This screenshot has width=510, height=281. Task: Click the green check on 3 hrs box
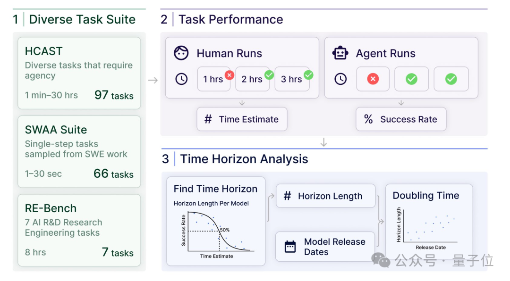tap(308, 75)
